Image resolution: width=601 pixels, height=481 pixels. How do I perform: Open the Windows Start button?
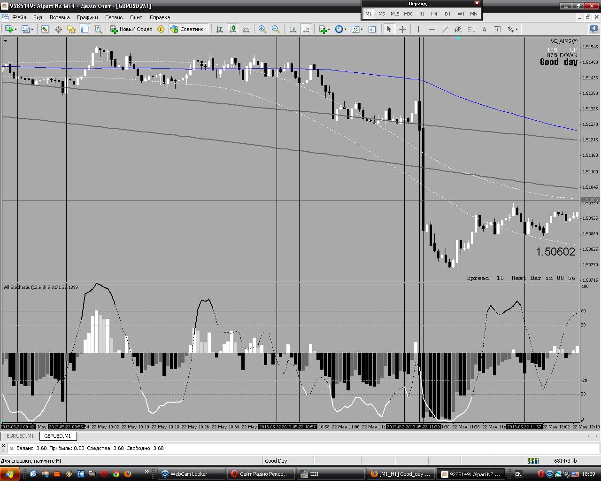tap(9, 474)
